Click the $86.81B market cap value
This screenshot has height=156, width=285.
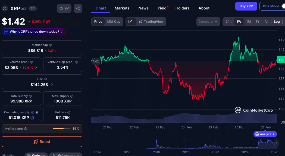[x=36, y=51]
